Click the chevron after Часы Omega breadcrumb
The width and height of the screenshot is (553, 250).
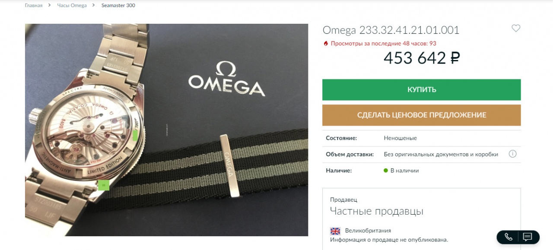point(94,6)
